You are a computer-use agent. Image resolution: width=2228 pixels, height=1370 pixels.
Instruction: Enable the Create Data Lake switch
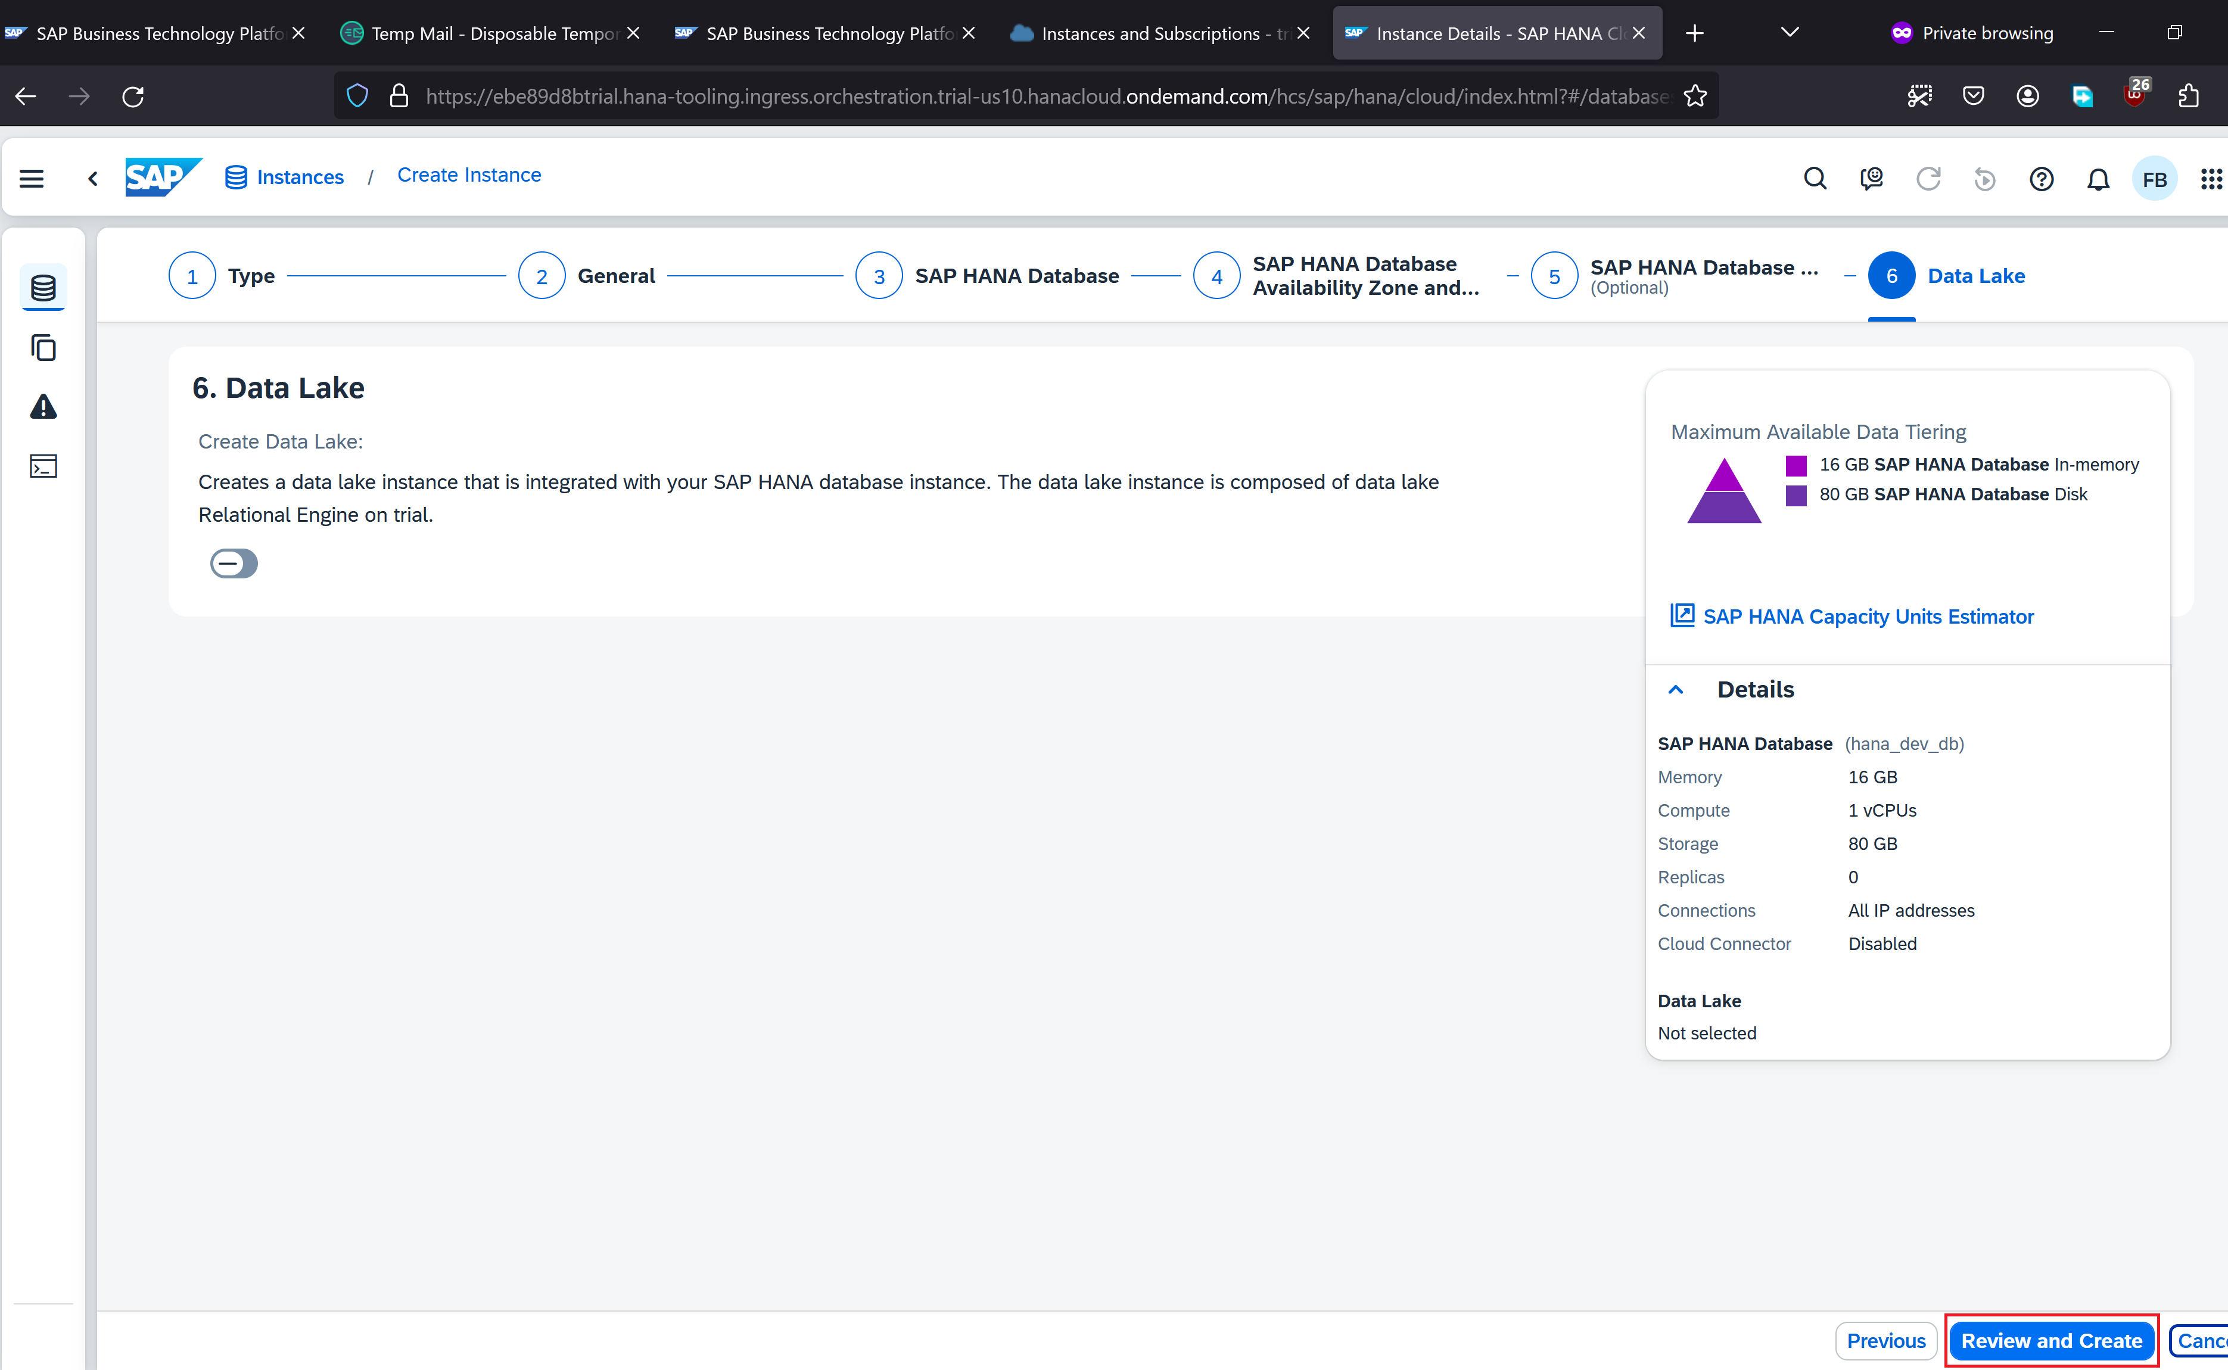click(x=234, y=563)
